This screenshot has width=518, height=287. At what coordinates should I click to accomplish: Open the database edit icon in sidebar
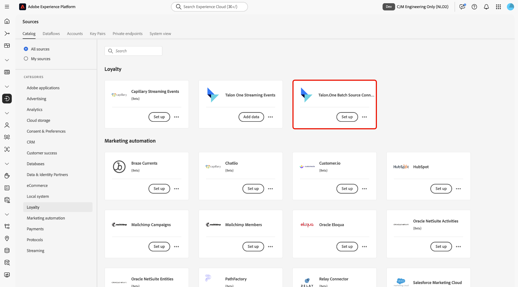(7, 200)
